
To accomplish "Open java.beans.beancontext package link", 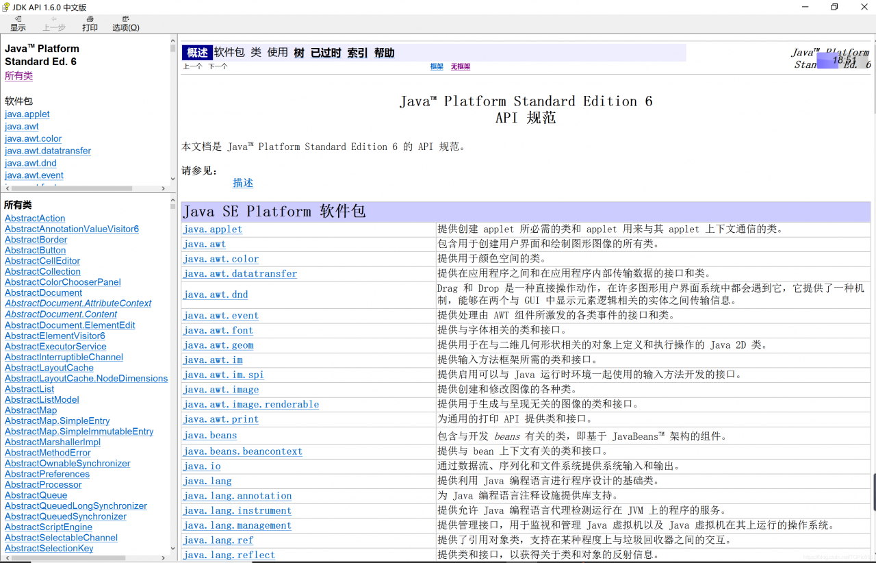I will point(243,451).
